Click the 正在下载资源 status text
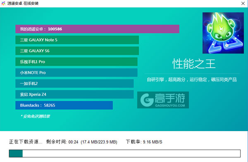The image size is (248, 162). pos(26,142)
